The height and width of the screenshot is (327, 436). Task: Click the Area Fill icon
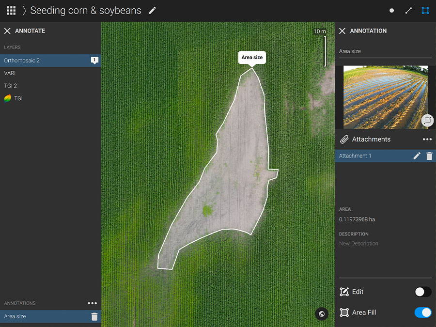pyautogui.click(x=344, y=312)
